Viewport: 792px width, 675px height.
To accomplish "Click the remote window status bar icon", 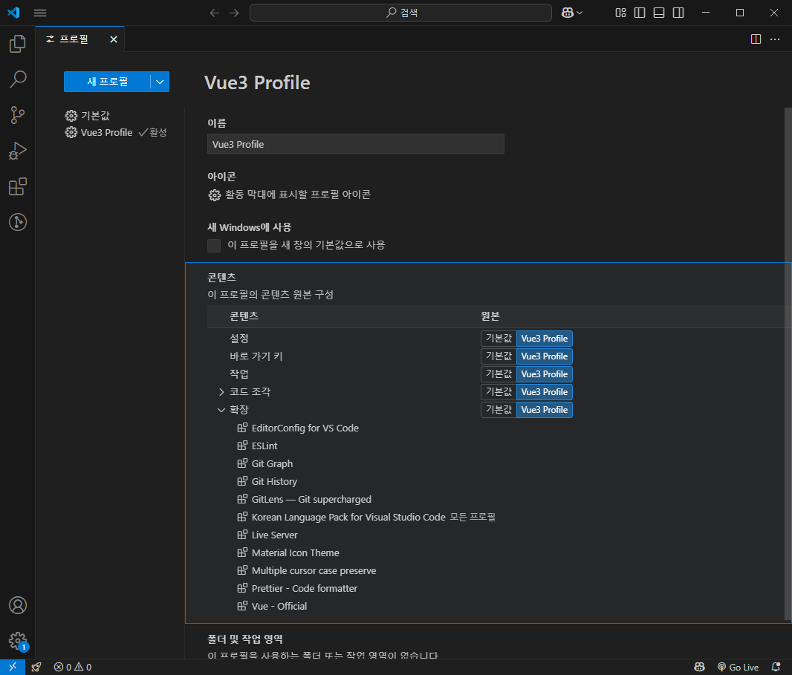I will pos(13,667).
